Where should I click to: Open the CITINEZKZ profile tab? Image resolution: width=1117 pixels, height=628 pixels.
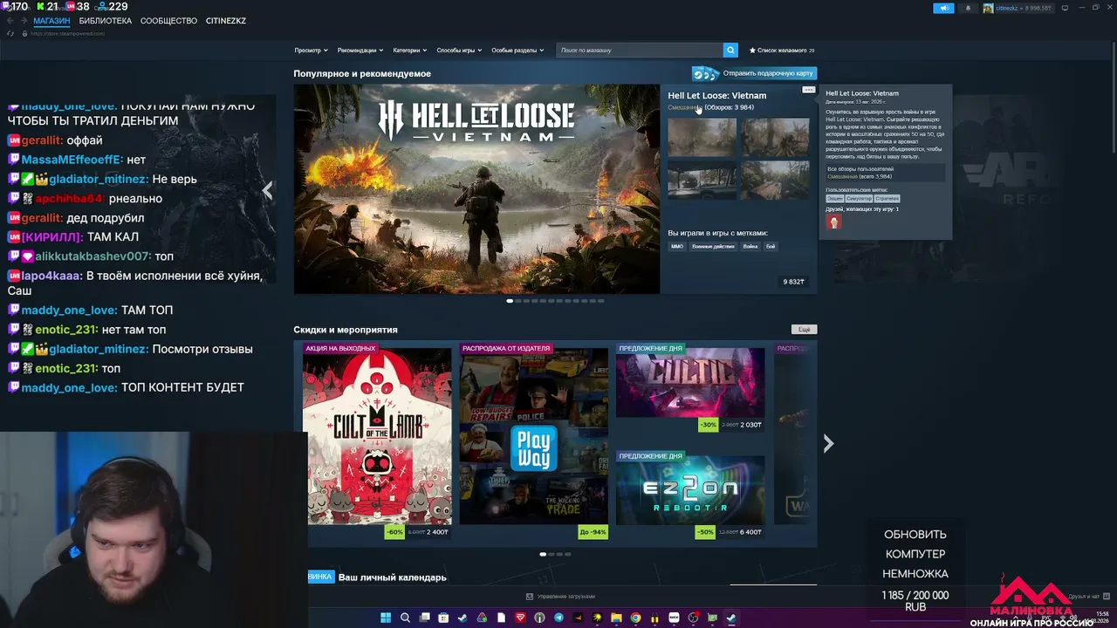(226, 21)
